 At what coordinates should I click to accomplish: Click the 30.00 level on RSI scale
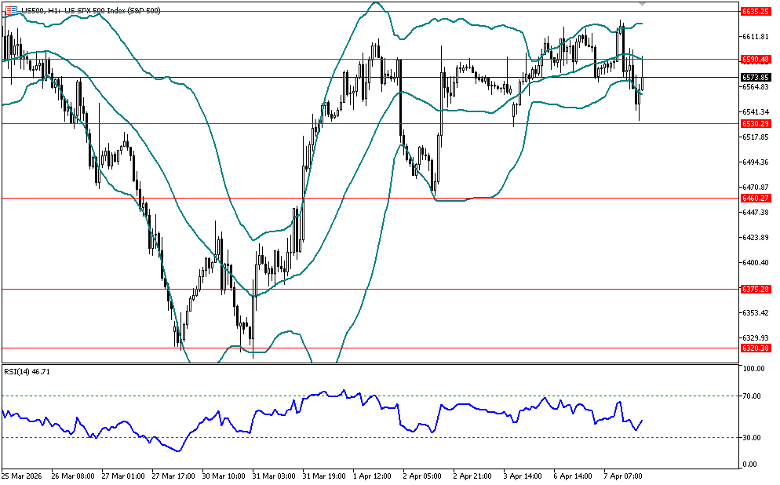753,437
